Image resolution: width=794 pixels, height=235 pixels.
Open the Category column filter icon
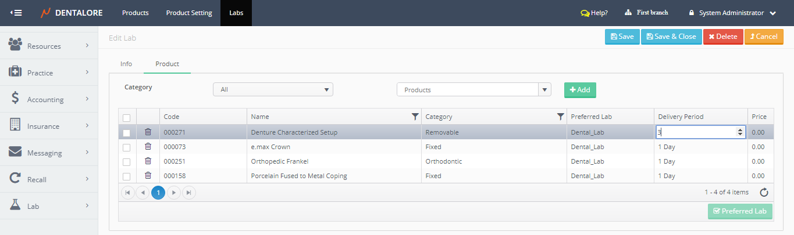[560, 117]
